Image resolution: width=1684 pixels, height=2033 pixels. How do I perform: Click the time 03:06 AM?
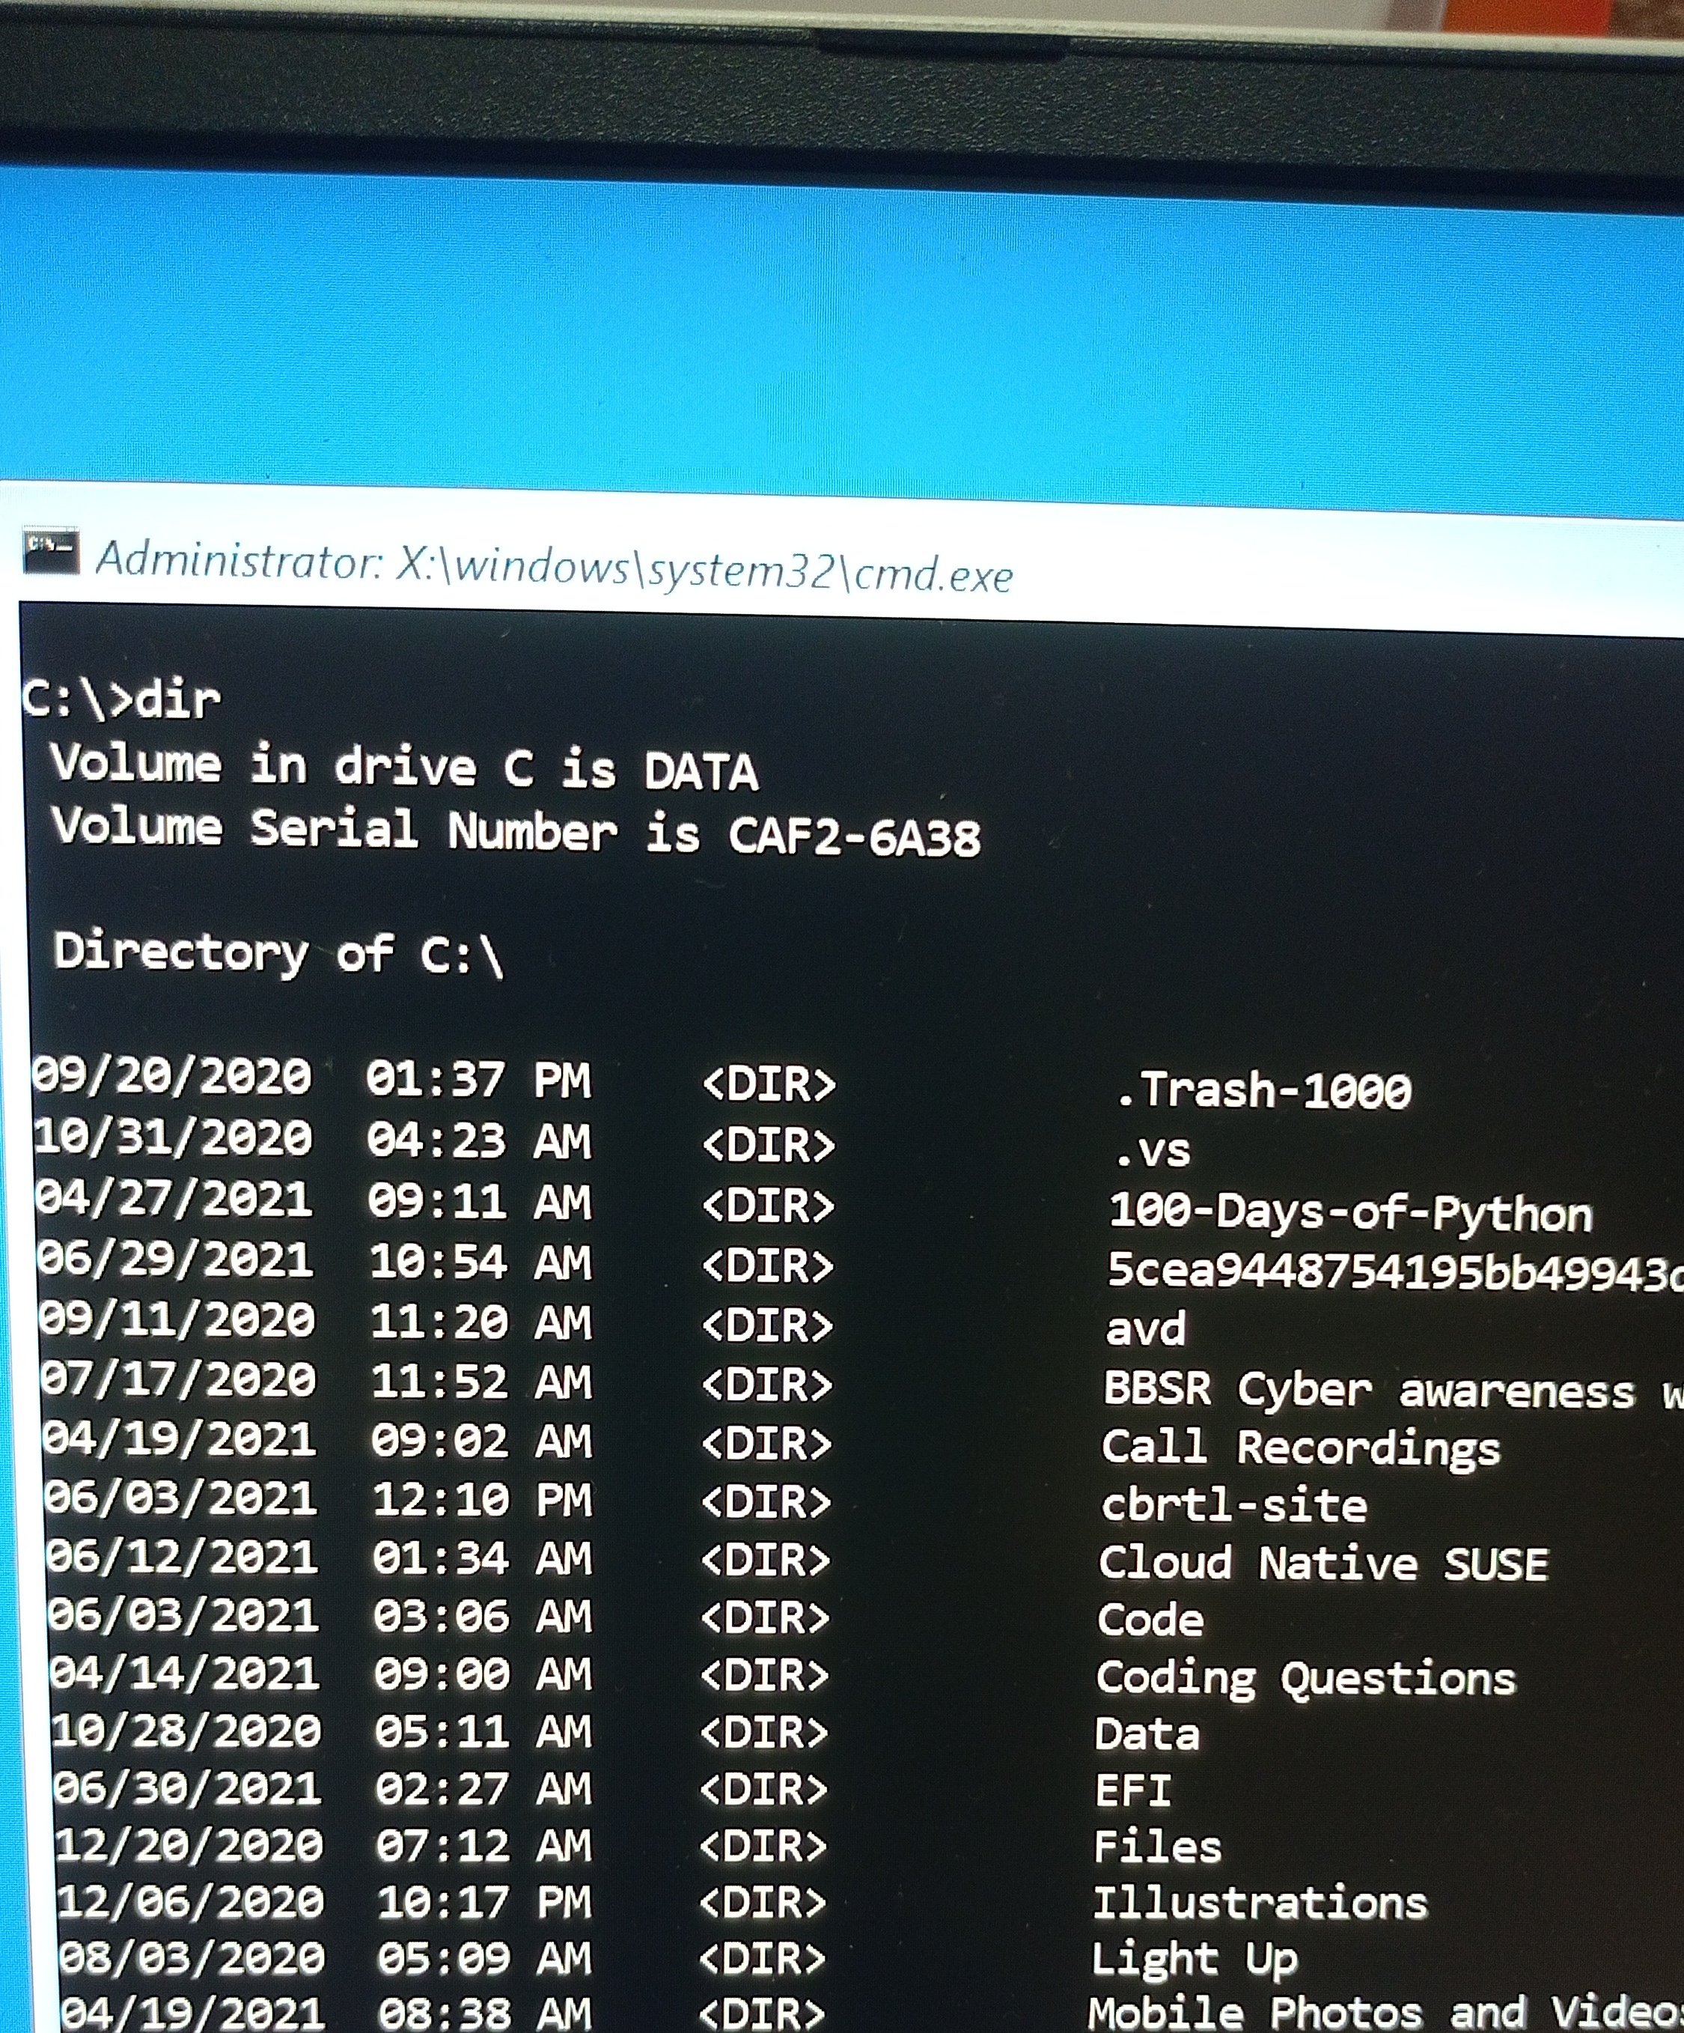(x=483, y=1617)
